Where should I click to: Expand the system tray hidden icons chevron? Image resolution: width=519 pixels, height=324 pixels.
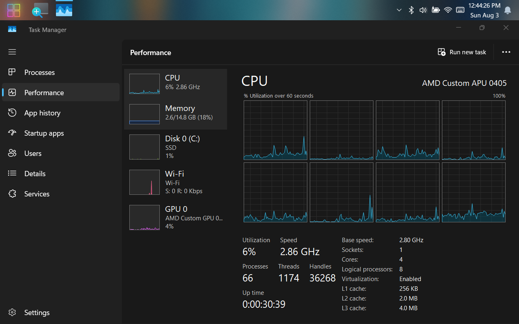pos(399,10)
